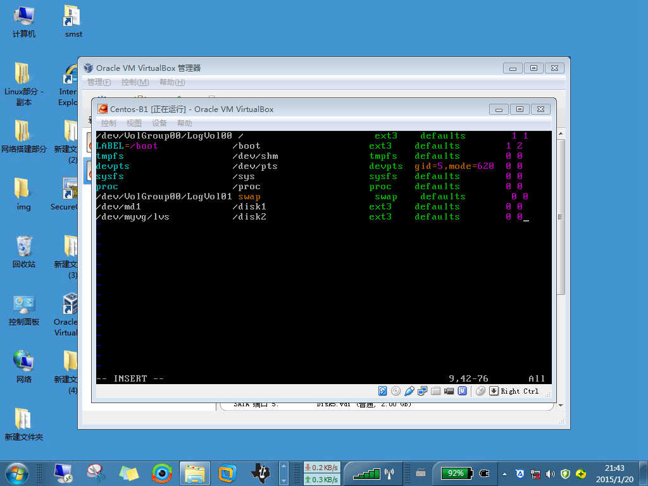Click the Right Ctrl host key label
Image resolution: width=648 pixels, height=486 pixels.
click(x=520, y=391)
